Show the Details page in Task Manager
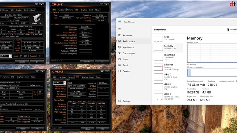This screenshot has width=237, height=133. (x=126, y=65)
